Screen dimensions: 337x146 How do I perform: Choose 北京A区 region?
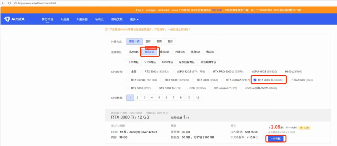(196, 52)
